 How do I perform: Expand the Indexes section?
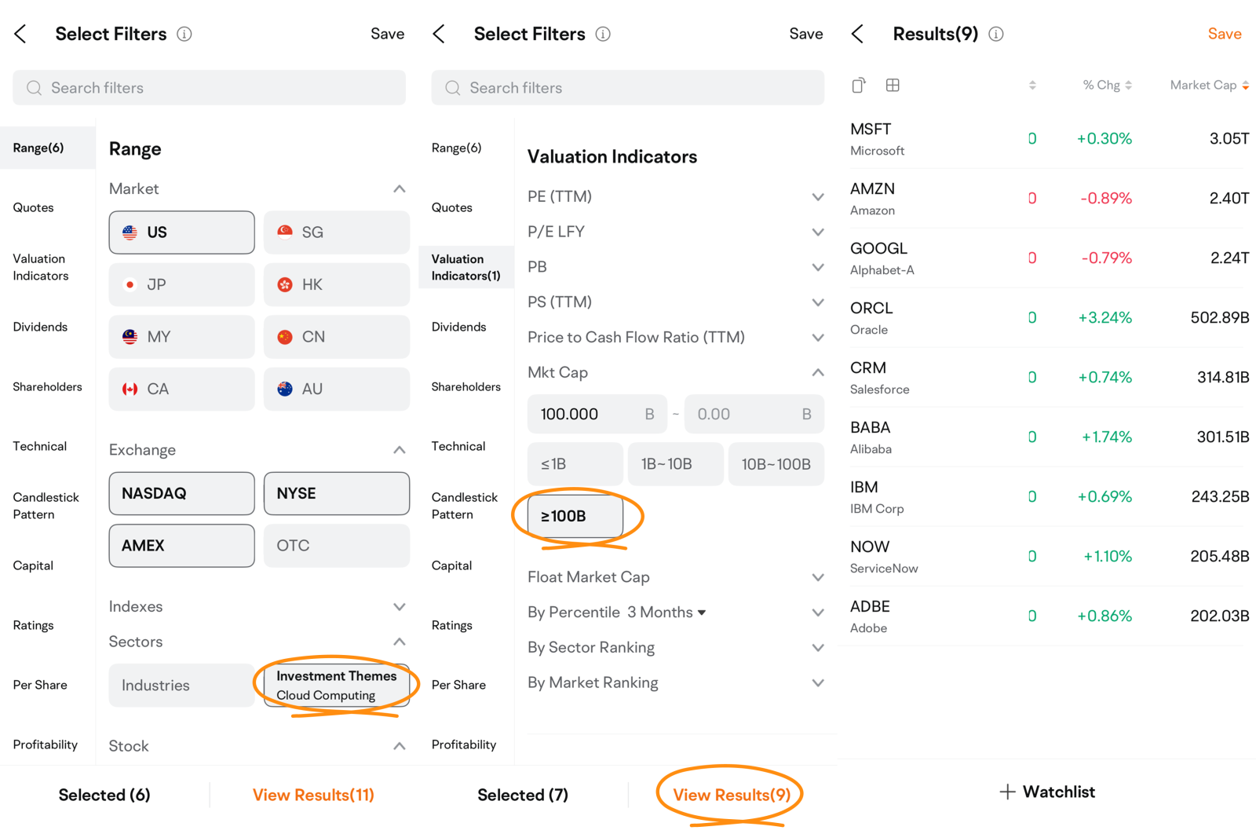(x=400, y=606)
